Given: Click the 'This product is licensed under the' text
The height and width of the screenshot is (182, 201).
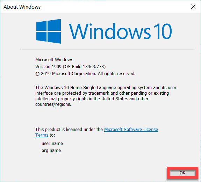Looking at the screenshot, I should pos(69,130).
